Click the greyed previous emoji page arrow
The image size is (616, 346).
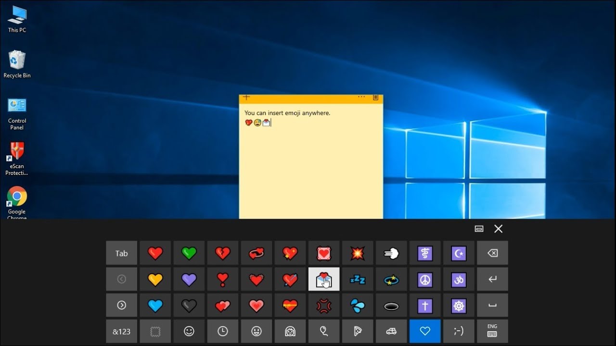click(x=121, y=279)
